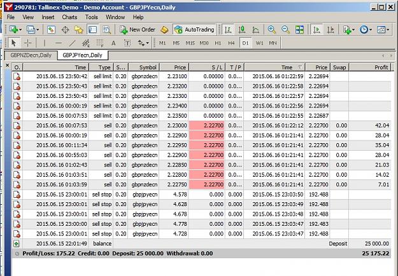Select the text label T icon

coord(127,43)
